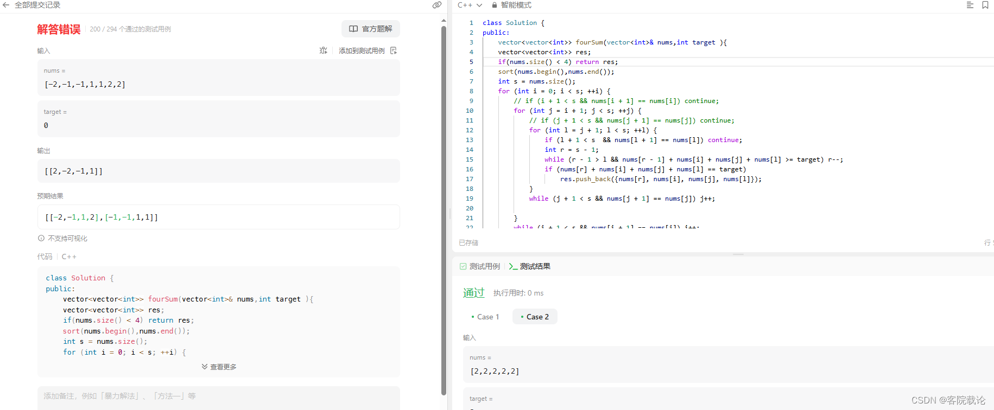This screenshot has height=410, width=994.
Task: Click the left panel scrollbar
Action: pos(444,212)
